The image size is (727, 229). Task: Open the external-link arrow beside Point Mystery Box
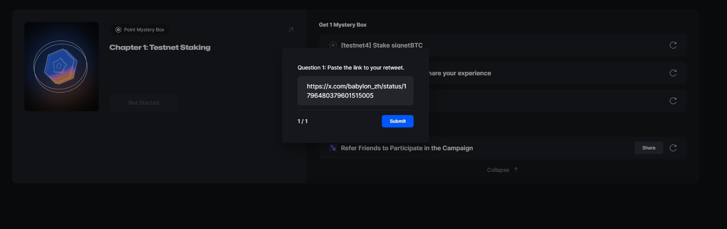(x=291, y=30)
